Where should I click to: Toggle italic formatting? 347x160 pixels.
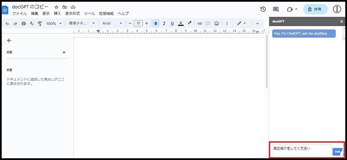164,23
